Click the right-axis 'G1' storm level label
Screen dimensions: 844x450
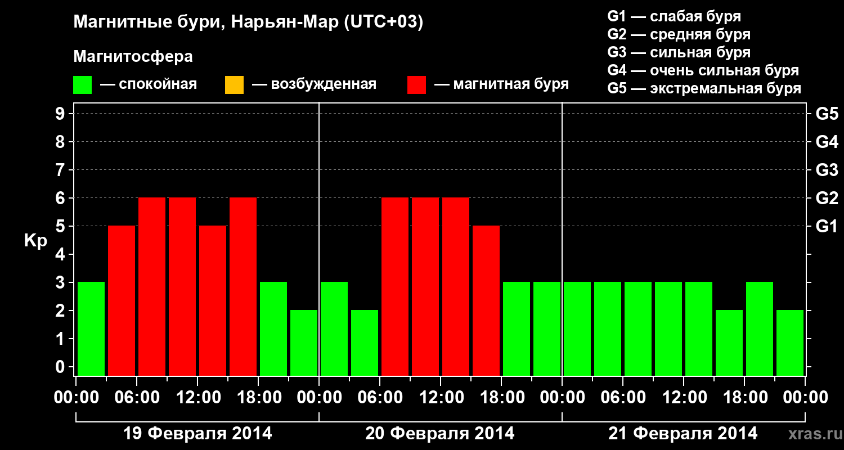pyautogui.click(x=827, y=226)
